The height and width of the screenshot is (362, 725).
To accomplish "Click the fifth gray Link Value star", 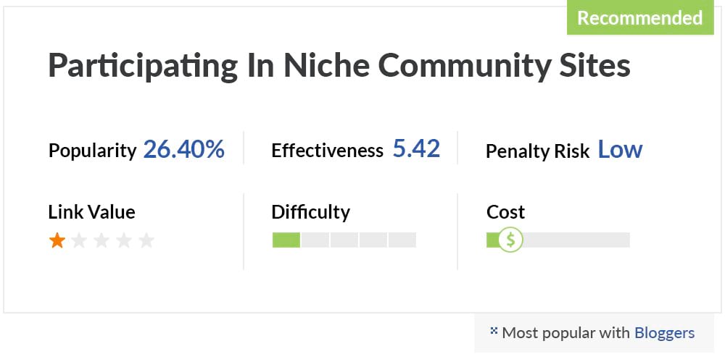I will pyautogui.click(x=146, y=240).
